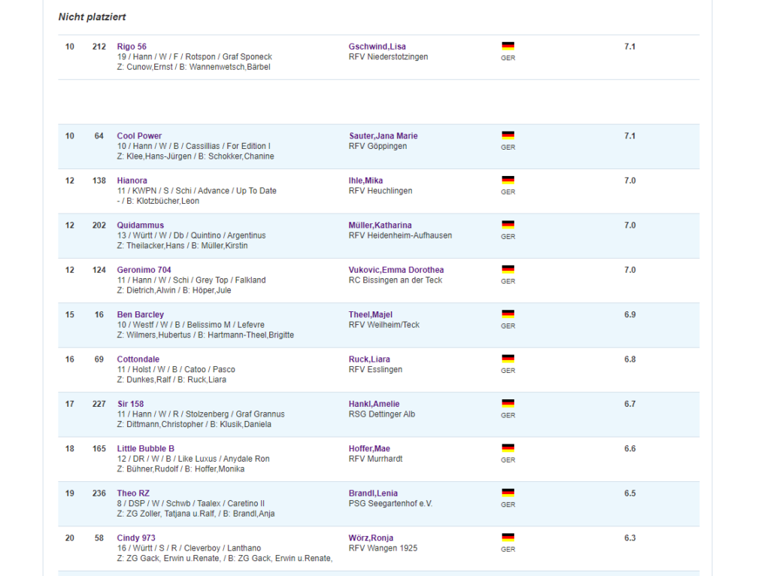770x576 pixels.
Task: Select start number 138 for Hianora
Action: [x=99, y=180]
